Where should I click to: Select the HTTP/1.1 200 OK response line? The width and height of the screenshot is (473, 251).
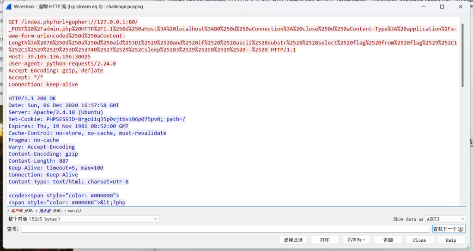(x=32, y=98)
